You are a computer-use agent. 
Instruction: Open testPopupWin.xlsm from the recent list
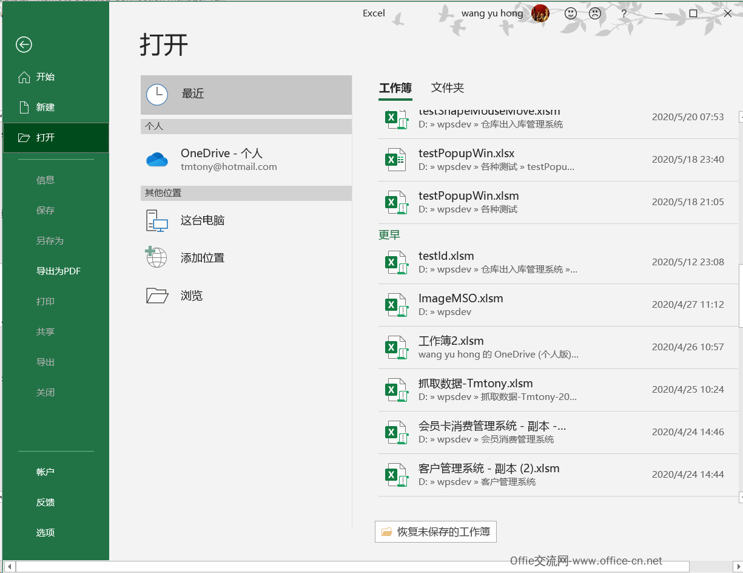tap(558, 202)
